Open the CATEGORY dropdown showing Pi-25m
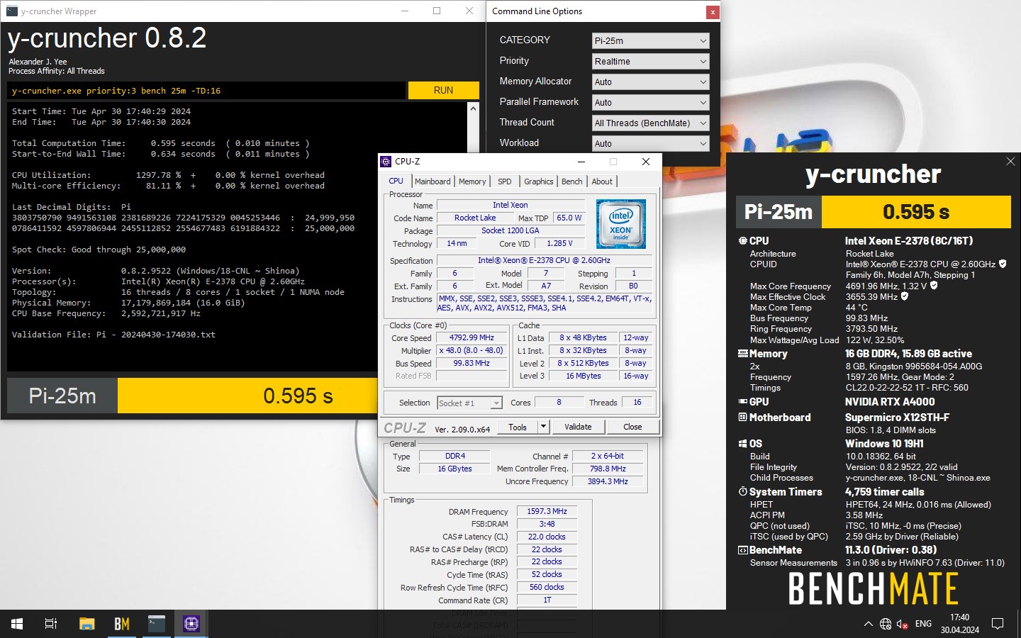Image resolution: width=1021 pixels, height=638 pixels. [x=650, y=41]
